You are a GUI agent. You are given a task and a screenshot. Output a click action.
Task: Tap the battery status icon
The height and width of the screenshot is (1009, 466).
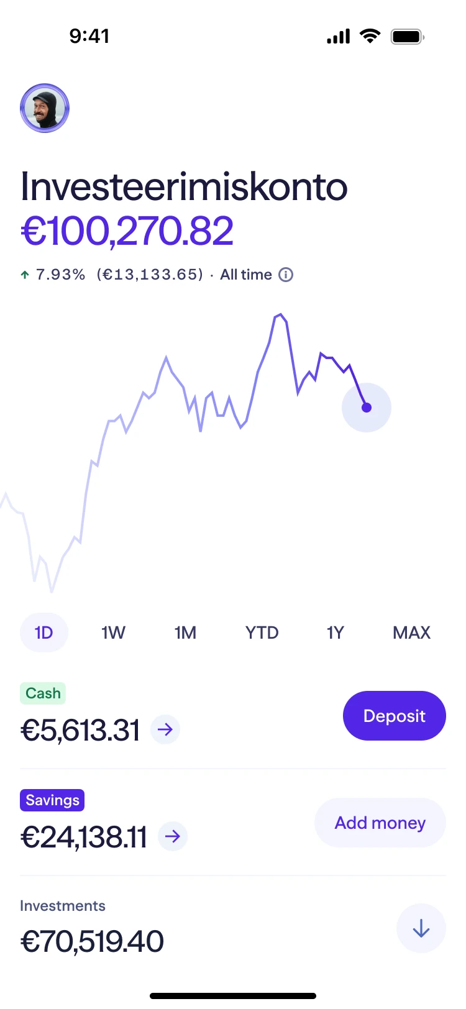tap(408, 37)
